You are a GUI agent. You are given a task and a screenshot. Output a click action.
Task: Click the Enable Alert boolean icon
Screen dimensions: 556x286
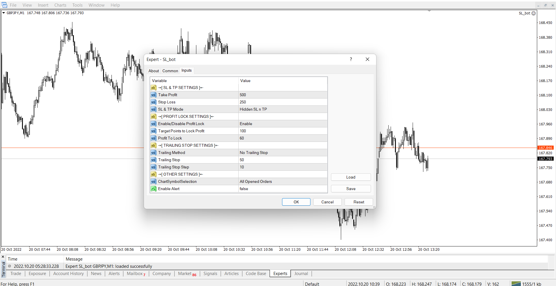[153, 189]
